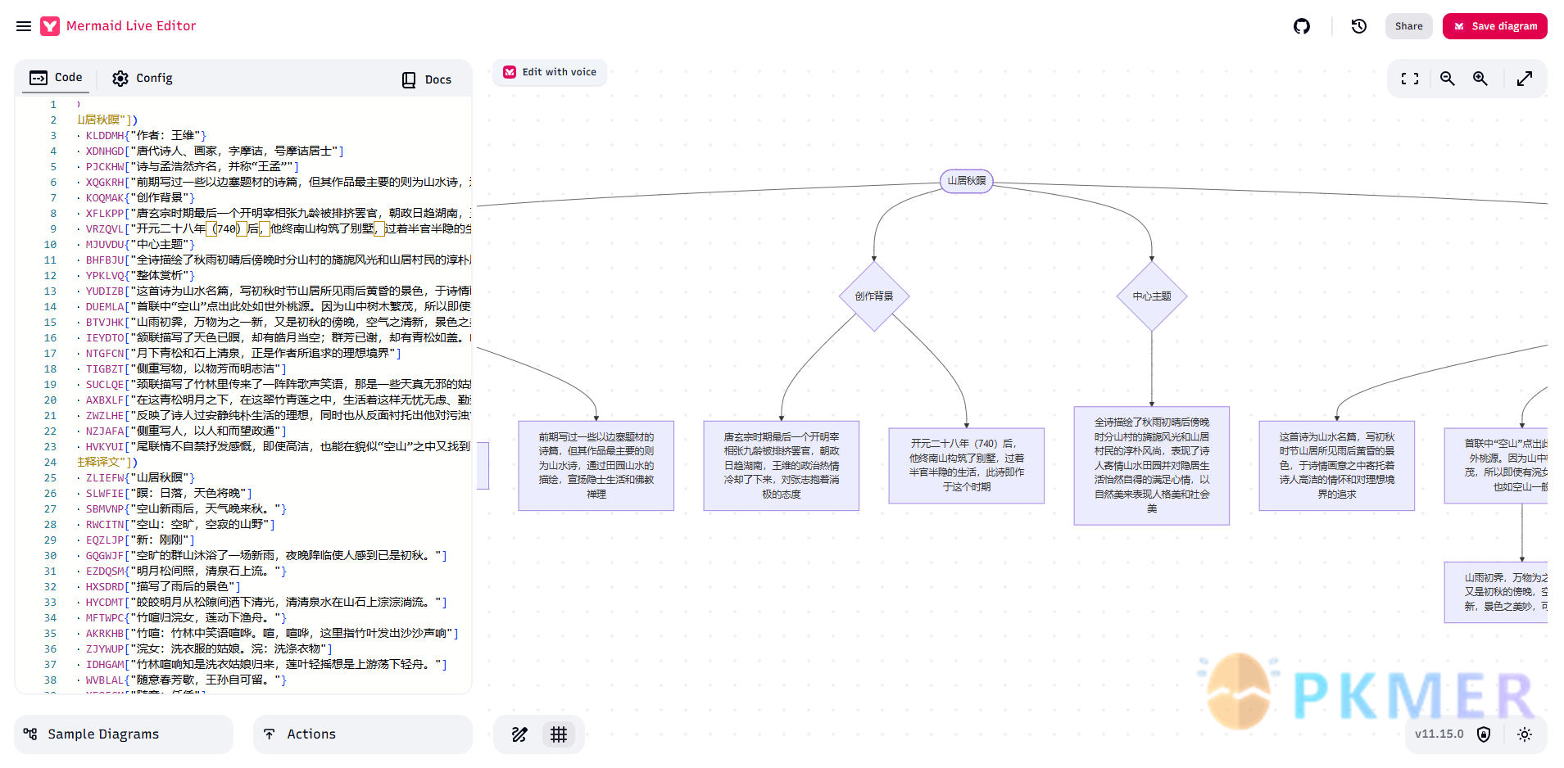Click the Code tab terminal icon
The width and height of the screenshot is (1564, 768).
(x=39, y=78)
